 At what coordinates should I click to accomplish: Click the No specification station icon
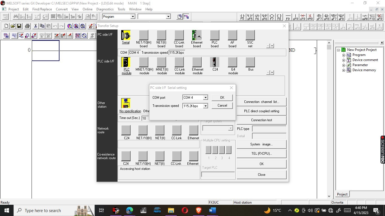coord(126,103)
